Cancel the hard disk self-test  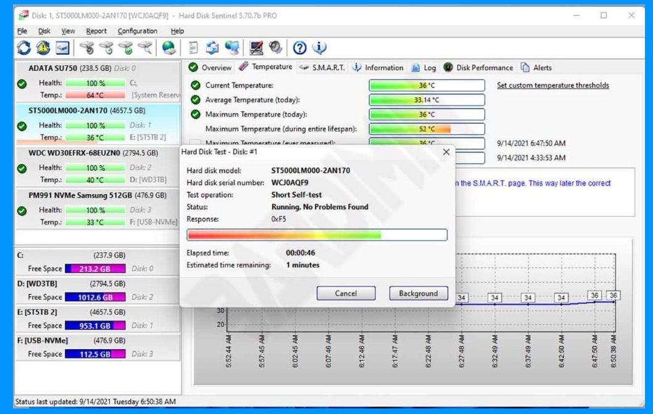pos(346,293)
